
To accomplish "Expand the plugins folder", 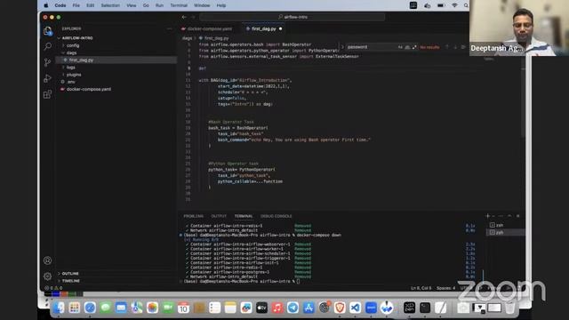I will coord(74,75).
